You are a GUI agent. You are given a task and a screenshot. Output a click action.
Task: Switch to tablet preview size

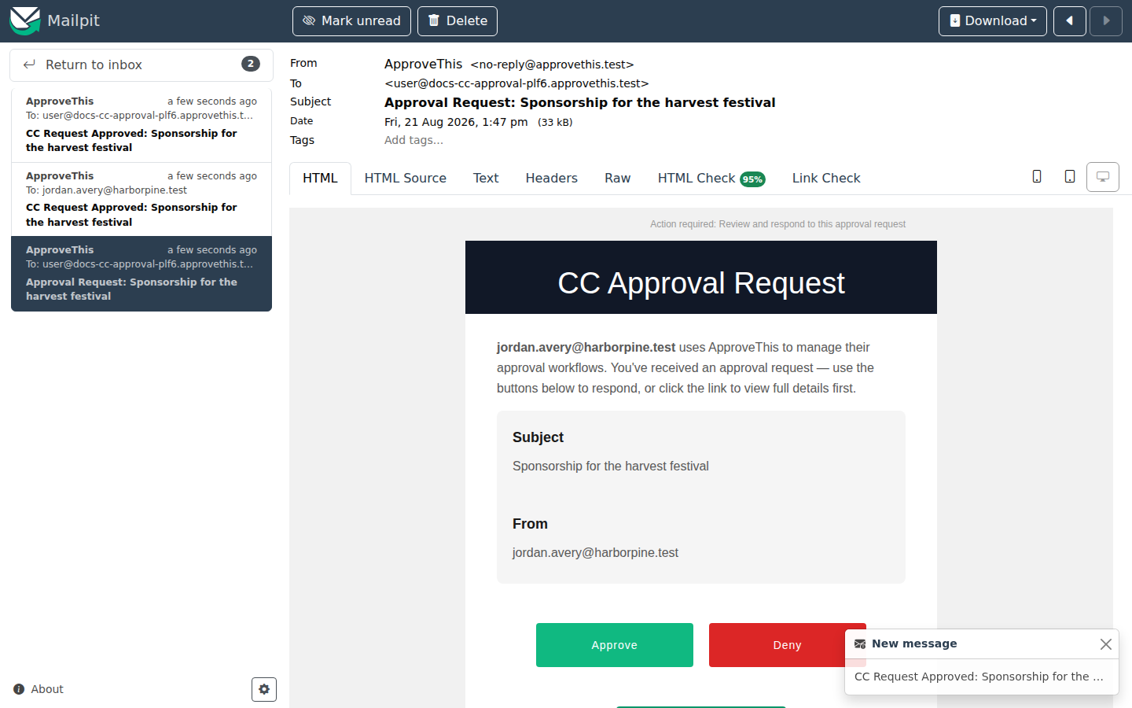pos(1070,177)
